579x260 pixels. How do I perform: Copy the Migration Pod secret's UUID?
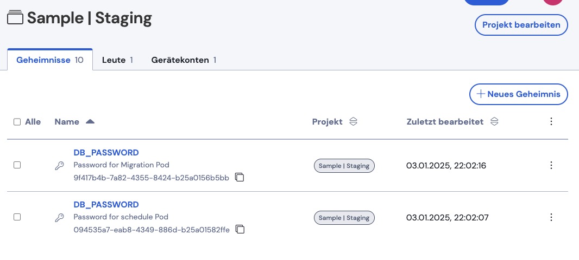240,177
